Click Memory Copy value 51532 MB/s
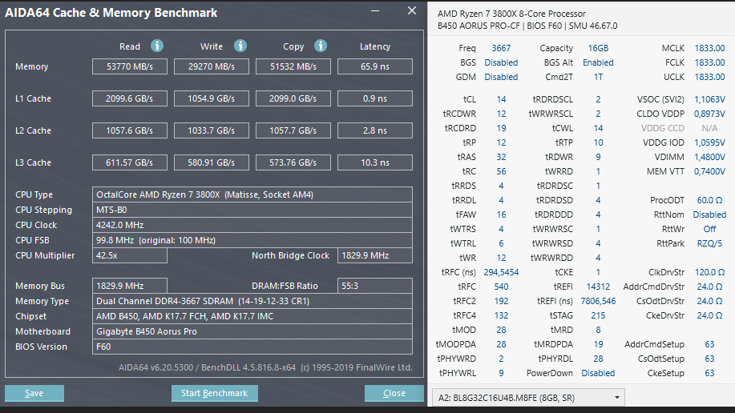 pyautogui.click(x=293, y=66)
